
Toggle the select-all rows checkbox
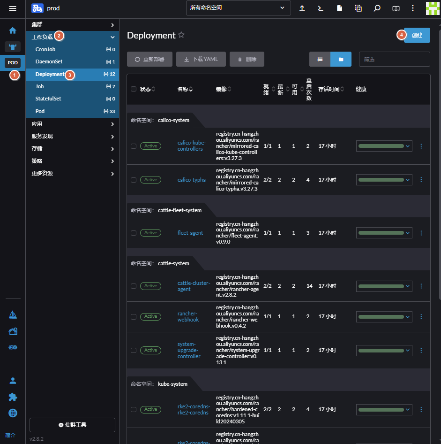pos(134,89)
